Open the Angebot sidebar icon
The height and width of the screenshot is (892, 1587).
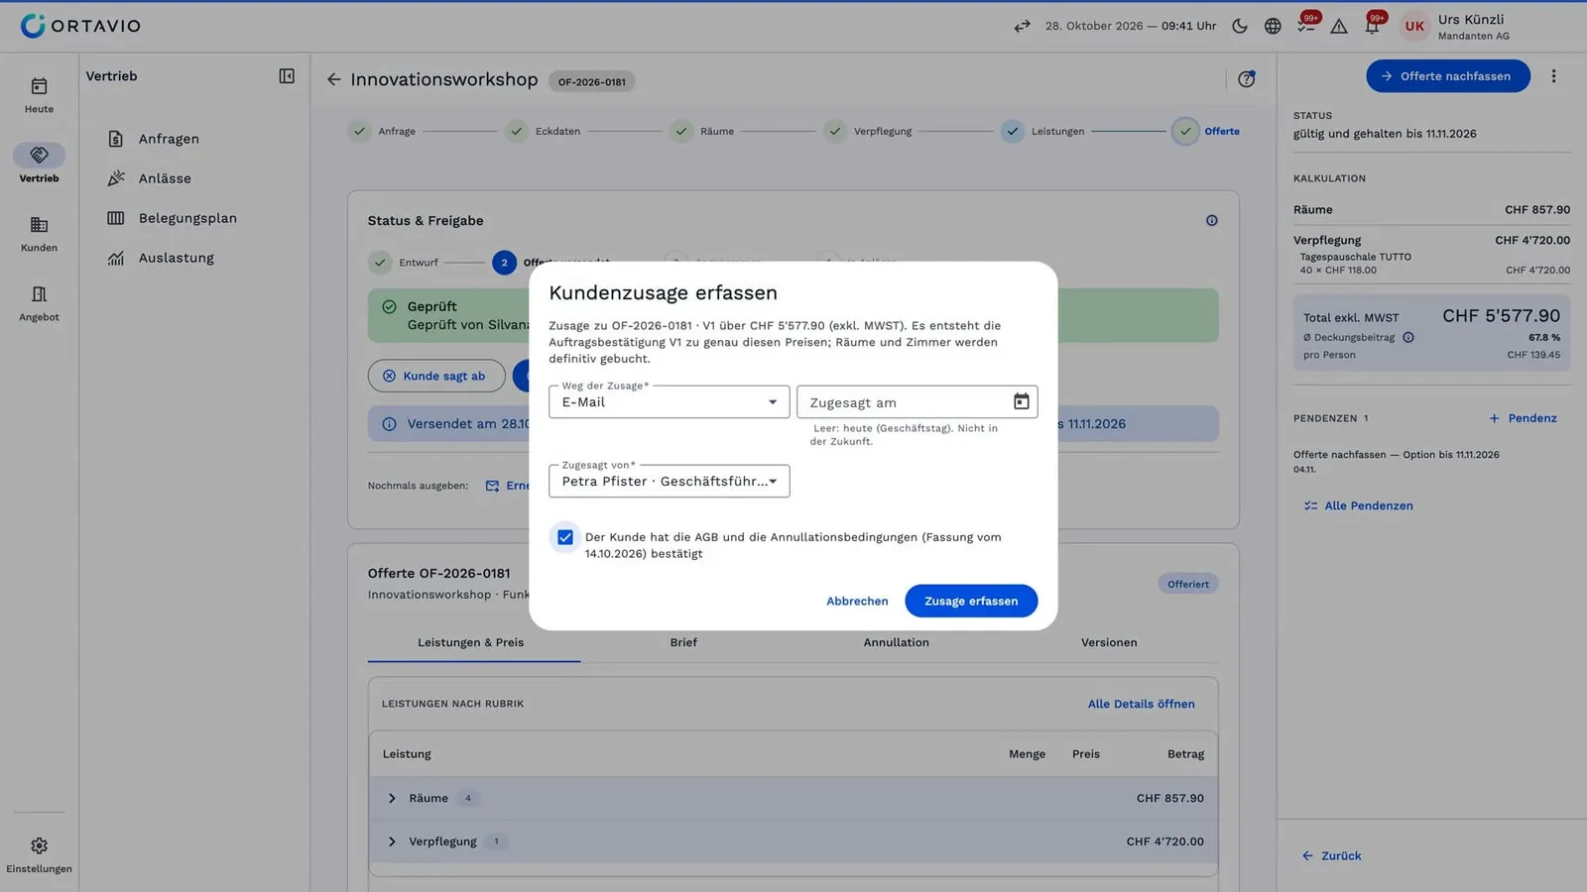tap(39, 294)
